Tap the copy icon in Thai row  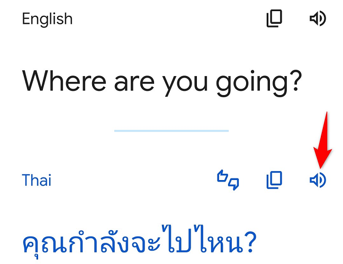point(274,181)
